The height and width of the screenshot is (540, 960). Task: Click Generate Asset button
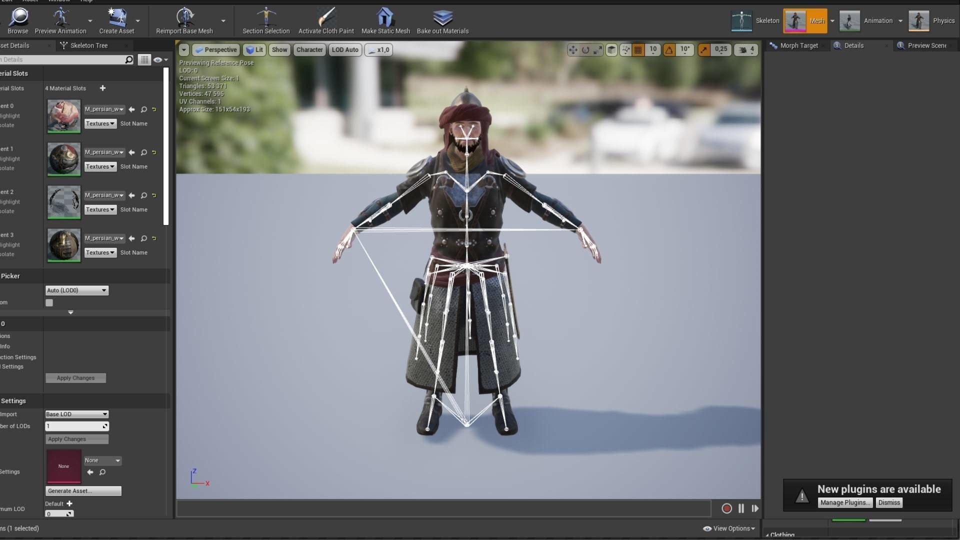tap(83, 491)
